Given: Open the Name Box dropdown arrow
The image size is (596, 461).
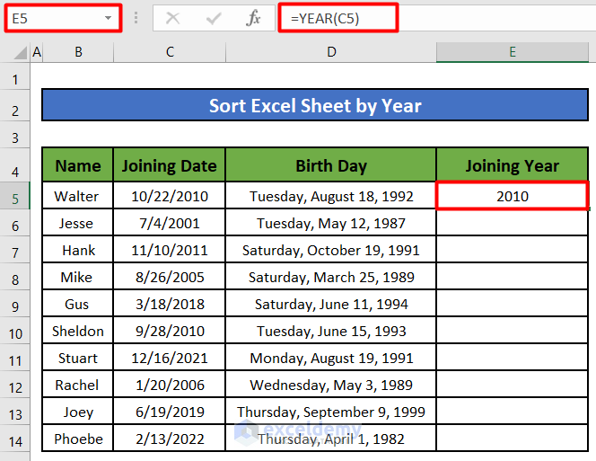Looking at the screenshot, I should [x=109, y=18].
